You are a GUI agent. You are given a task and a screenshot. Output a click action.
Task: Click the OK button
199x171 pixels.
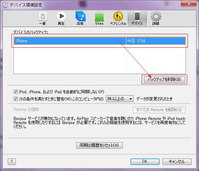[x=145, y=162]
